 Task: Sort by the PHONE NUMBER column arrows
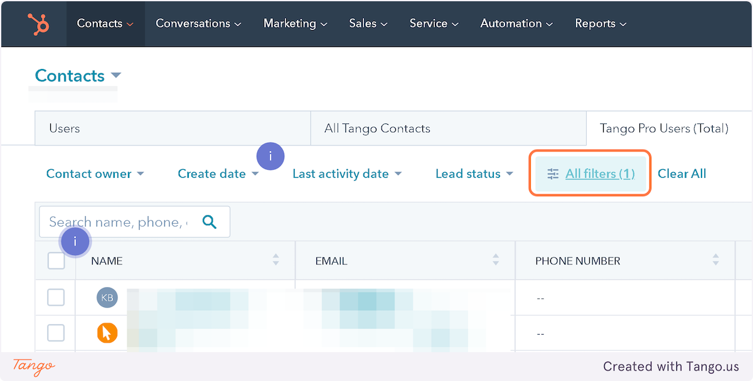[716, 260]
